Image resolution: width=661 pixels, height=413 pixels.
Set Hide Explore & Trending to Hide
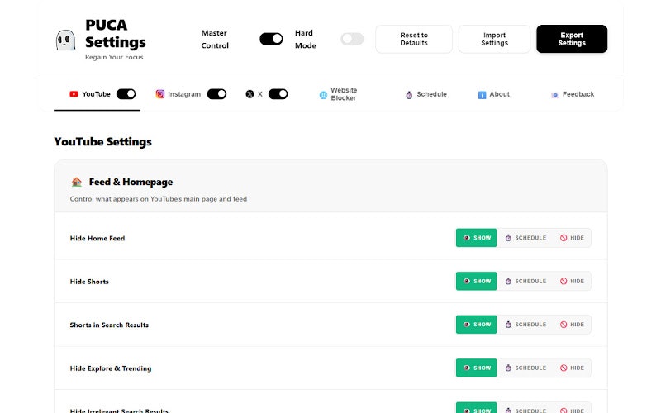click(572, 368)
